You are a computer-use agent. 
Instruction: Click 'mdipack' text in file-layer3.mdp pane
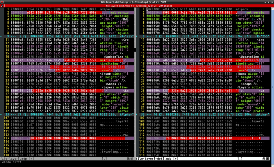(x=106, y=9)
